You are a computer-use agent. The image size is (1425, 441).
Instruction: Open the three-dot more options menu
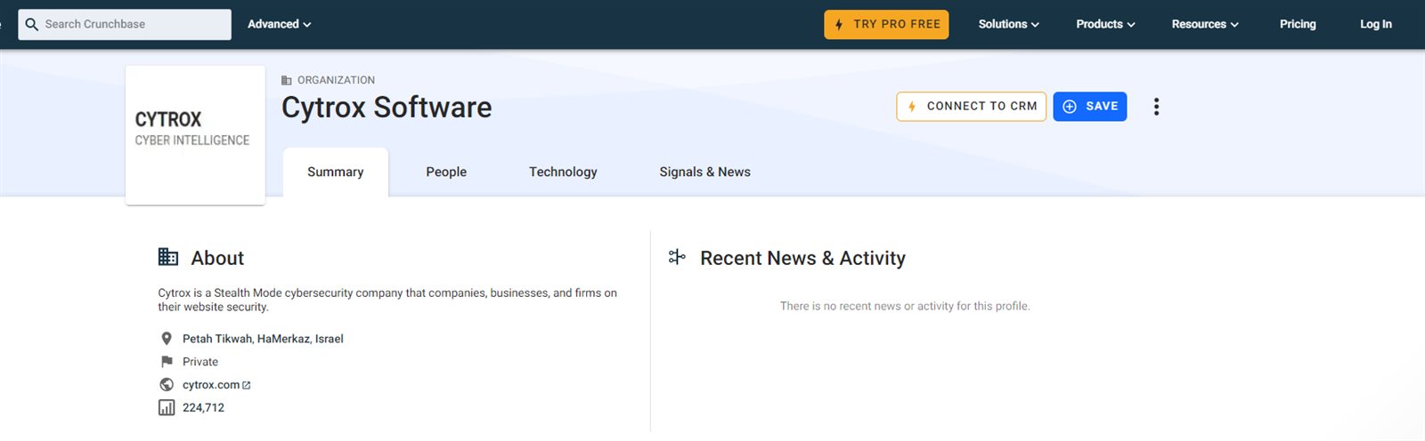coord(1156,107)
